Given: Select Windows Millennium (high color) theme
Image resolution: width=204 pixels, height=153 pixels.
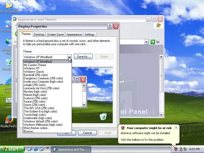Looking at the screenshot, I should coord(47,125).
